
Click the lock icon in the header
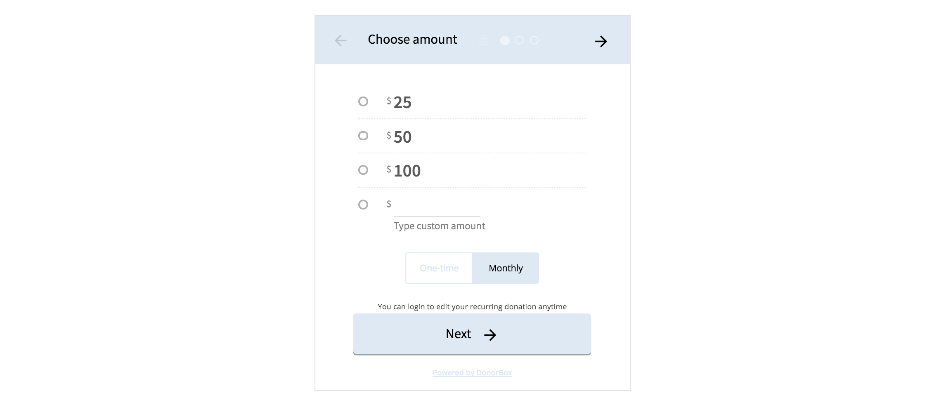pyautogui.click(x=483, y=40)
